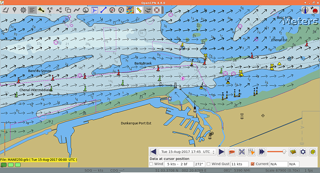
Task: Select the blue line with endpoints tool
Action: [x=103, y=10]
